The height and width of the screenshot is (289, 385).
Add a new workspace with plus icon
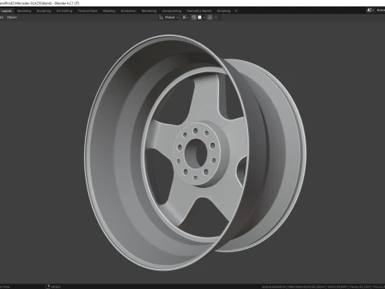236,11
